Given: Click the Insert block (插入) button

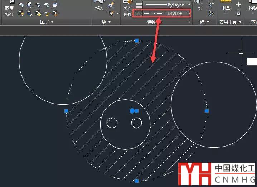Looking at the screenshot, I should pos(100,8).
